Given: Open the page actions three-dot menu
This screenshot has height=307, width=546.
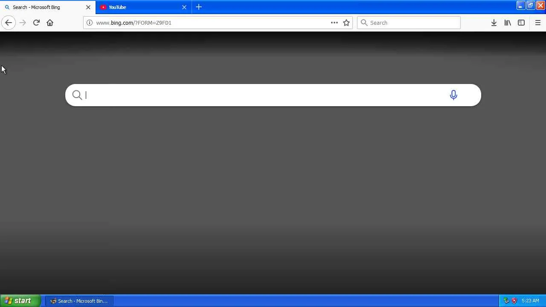Looking at the screenshot, I should click(334, 23).
